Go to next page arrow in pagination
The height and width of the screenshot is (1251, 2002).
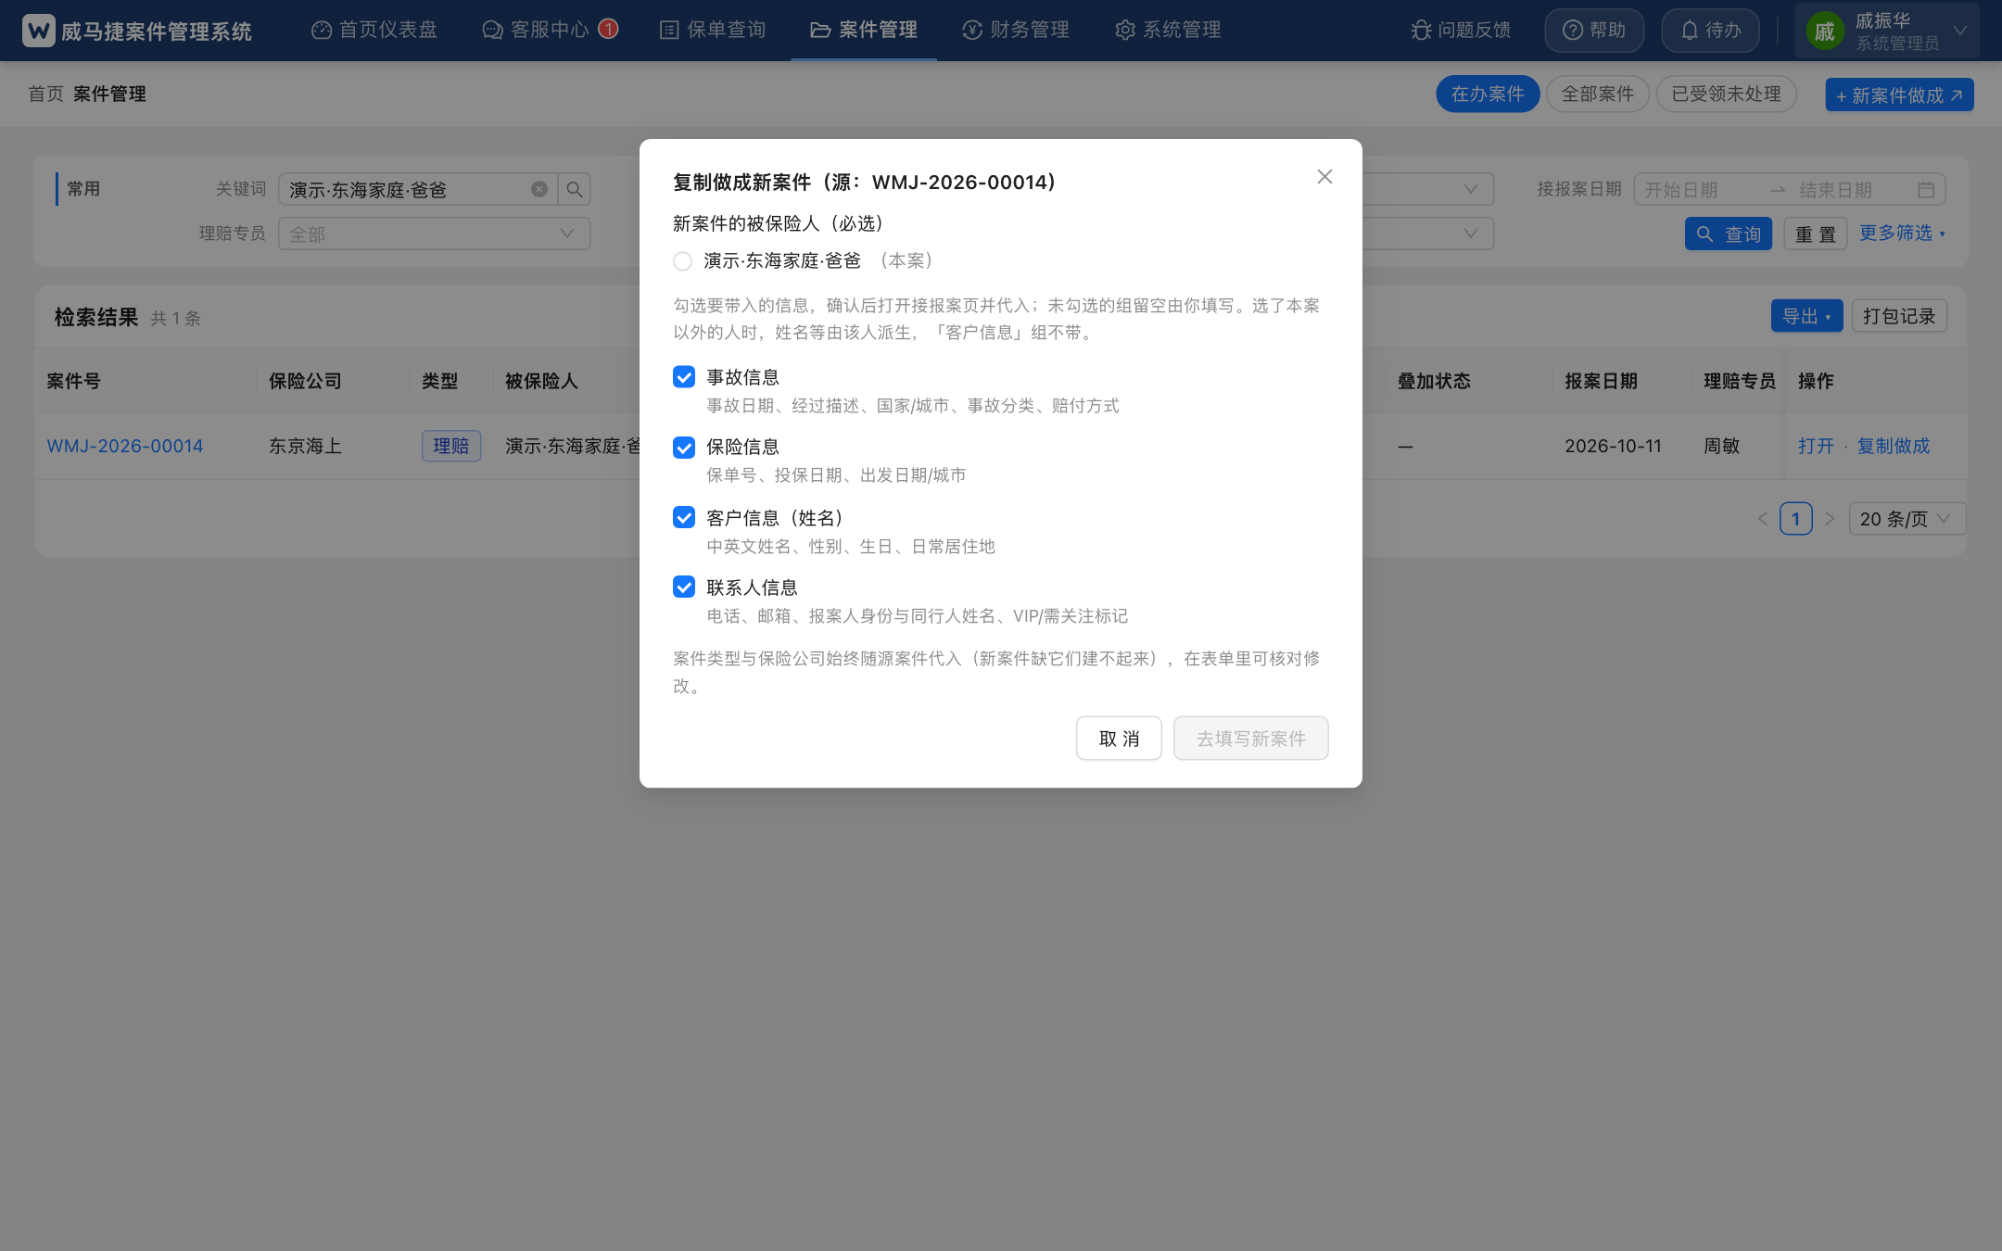pos(1830,519)
